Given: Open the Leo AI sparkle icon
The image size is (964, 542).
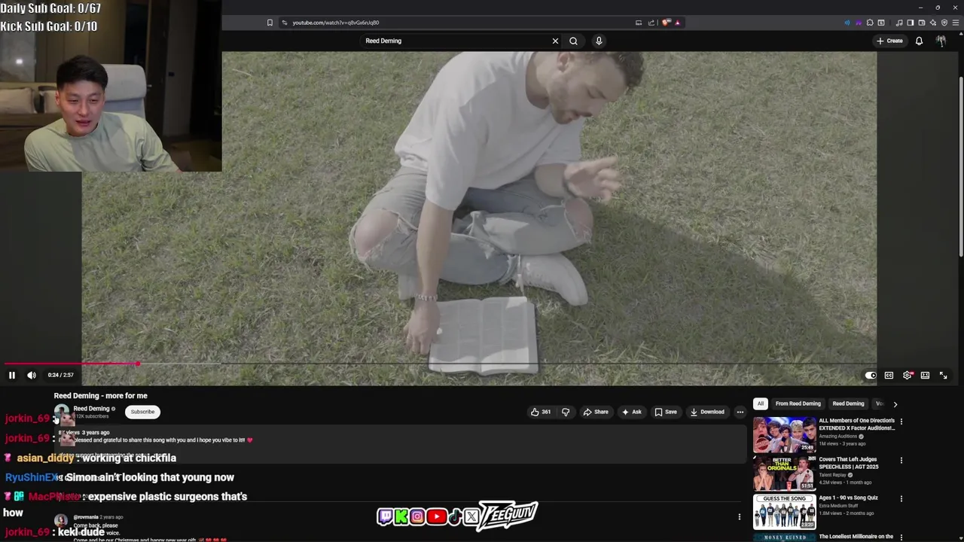Looking at the screenshot, I should [932, 23].
